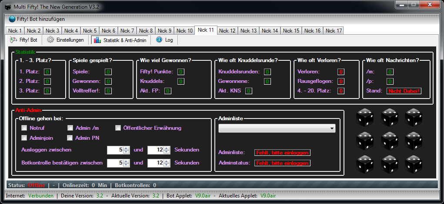This screenshot has height=204, width=444.
Task: Click the app icon in the title bar
Action: [8, 7]
